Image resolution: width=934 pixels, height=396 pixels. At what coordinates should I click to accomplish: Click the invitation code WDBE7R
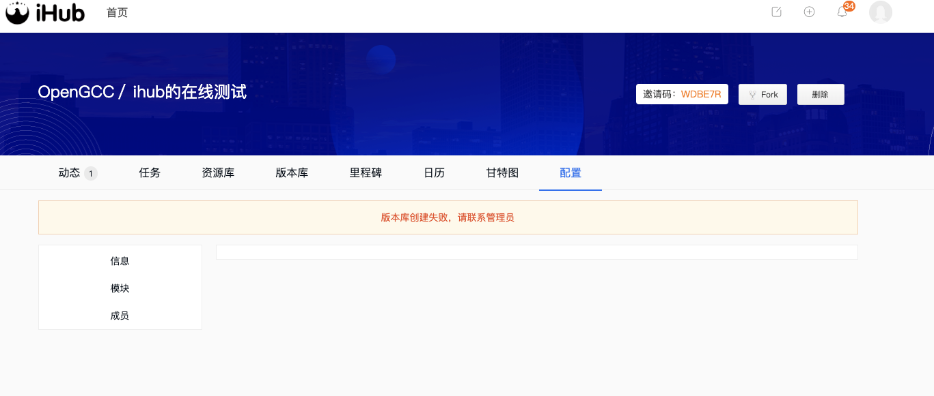pos(701,94)
